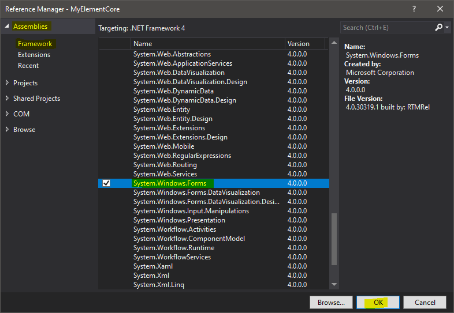Click the scrollbar down arrow in list

click(x=334, y=285)
